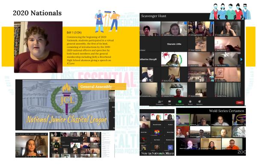Select the speaker photo in maroon shirt

coord(38,47)
